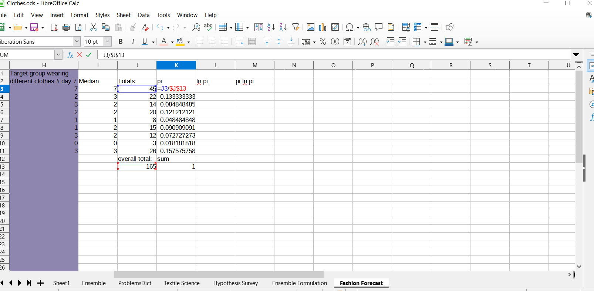Open Find & Replace
This screenshot has width=594, height=291.
[x=196, y=27]
